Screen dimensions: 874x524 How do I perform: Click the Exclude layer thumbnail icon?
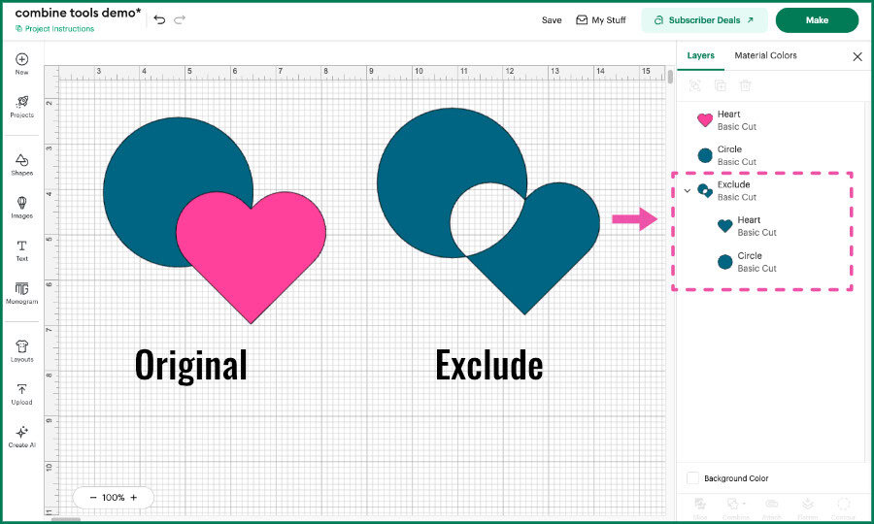pos(705,191)
